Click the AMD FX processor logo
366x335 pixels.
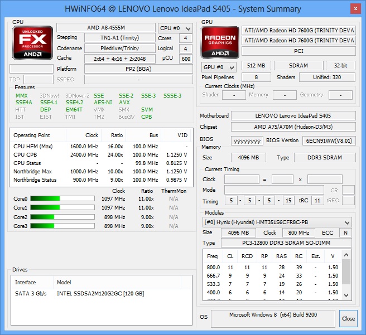pos(32,43)
